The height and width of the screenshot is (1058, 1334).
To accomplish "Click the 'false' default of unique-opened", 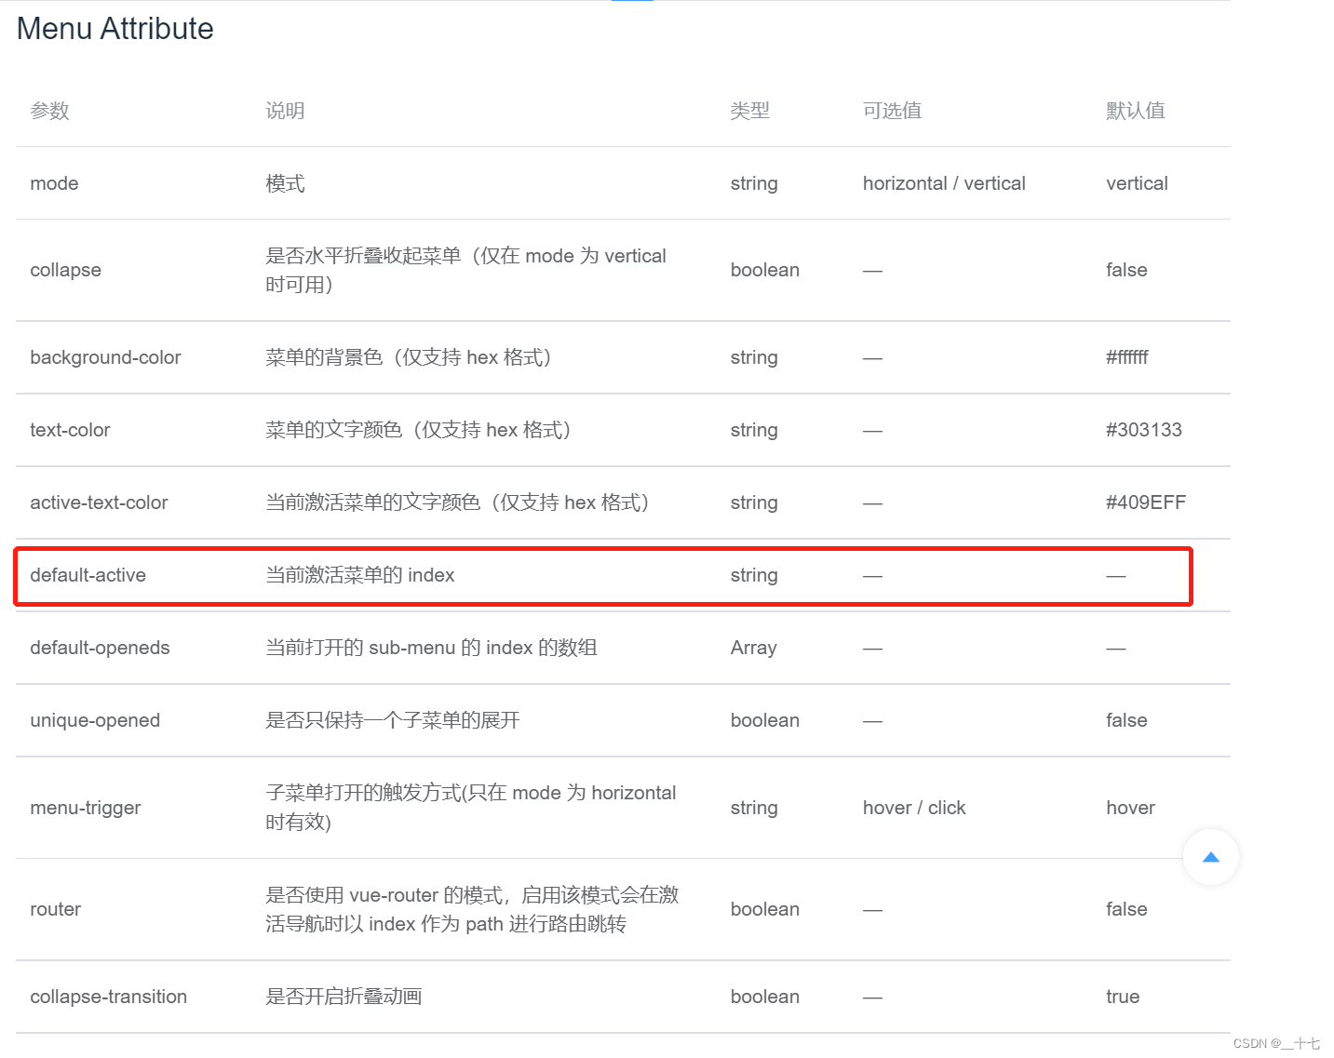I will click(x=1126, y=720).
